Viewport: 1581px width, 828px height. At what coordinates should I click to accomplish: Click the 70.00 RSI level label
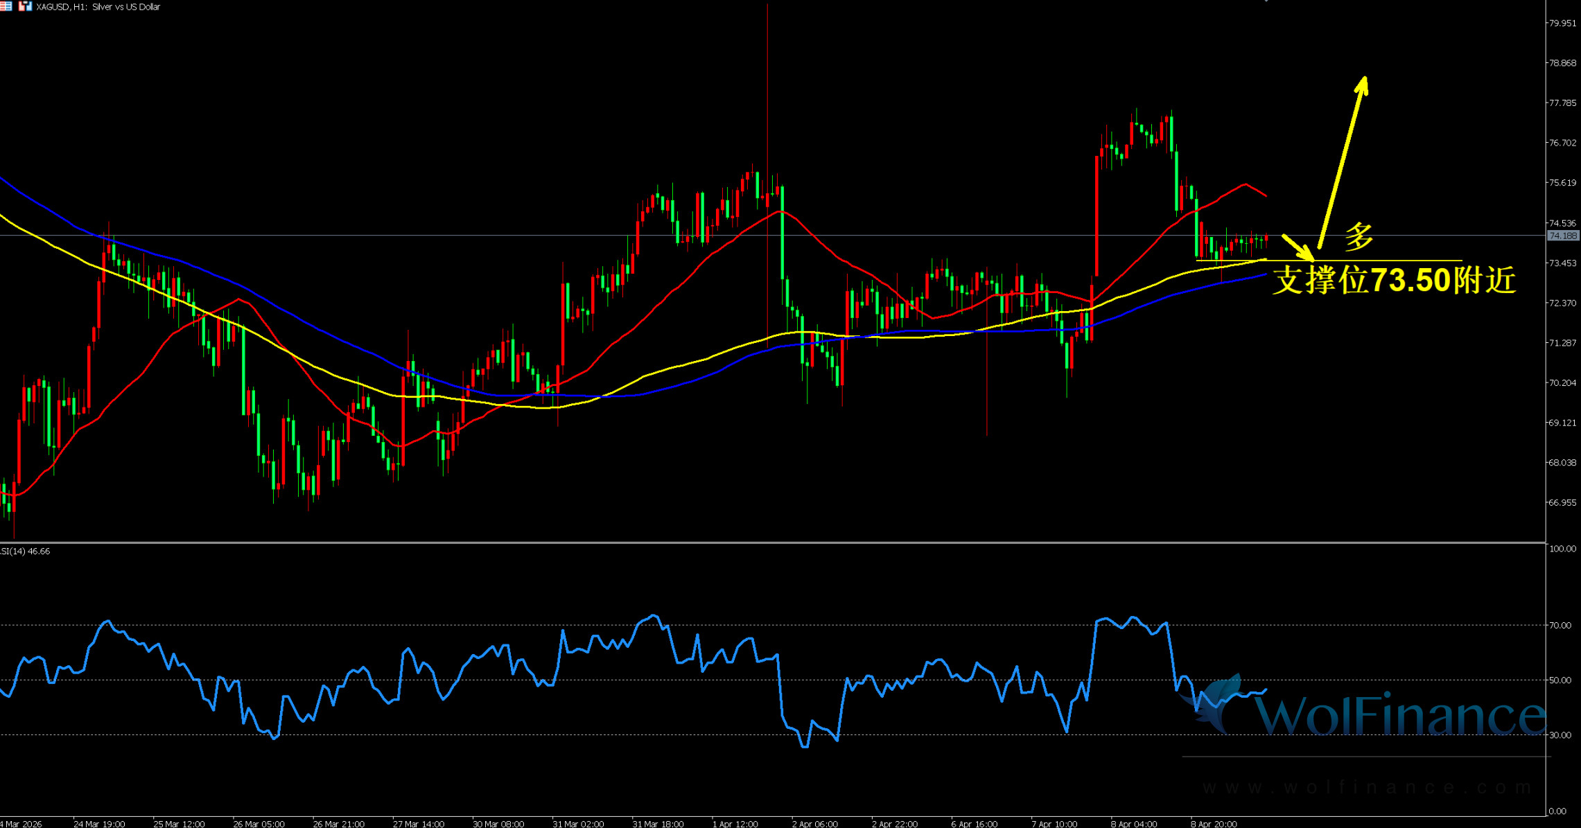1560,626
